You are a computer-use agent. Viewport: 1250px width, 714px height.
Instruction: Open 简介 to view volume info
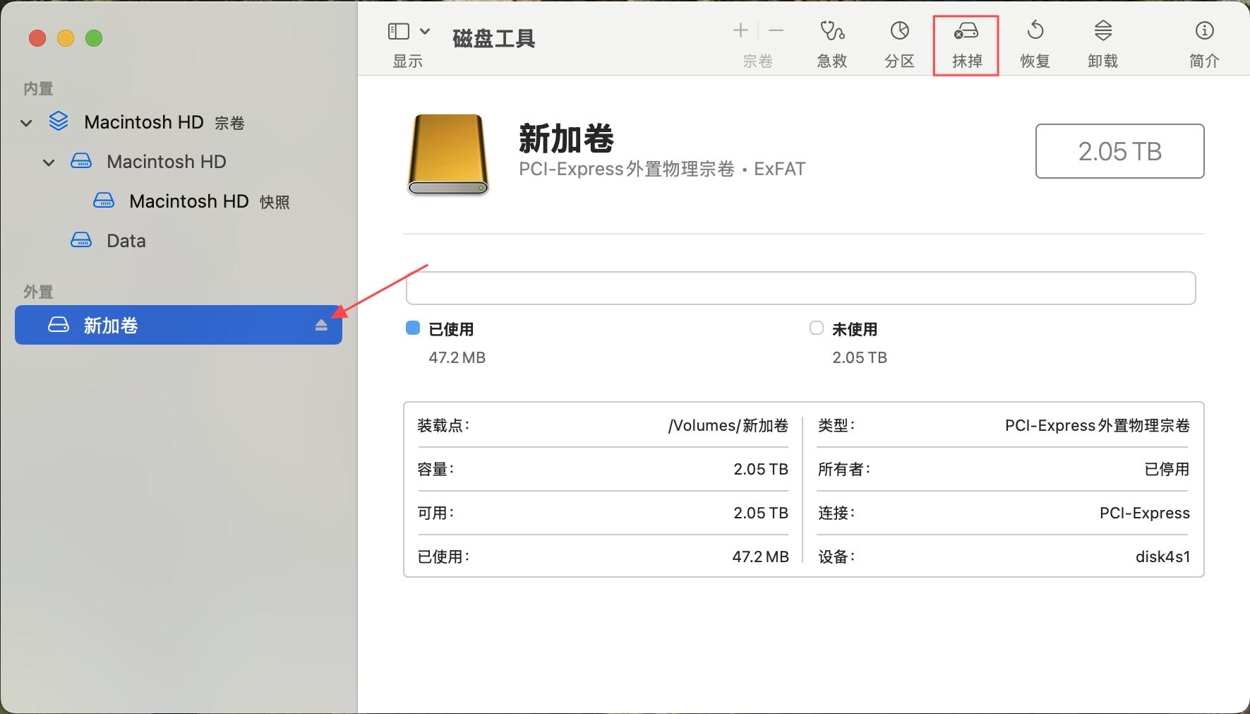click(x=1203, y=42)
